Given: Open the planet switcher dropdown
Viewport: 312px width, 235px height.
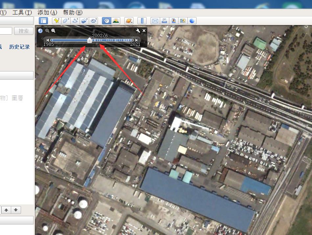Looking at the screenshot, I should coord(129,20).
